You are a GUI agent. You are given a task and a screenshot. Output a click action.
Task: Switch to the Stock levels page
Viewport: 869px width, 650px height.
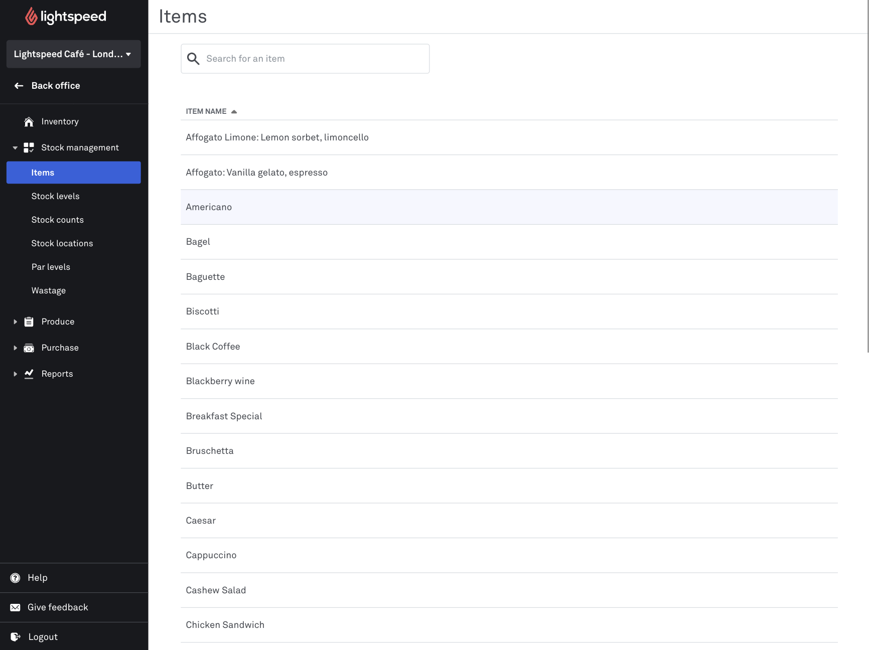click(x=56, y=196)
